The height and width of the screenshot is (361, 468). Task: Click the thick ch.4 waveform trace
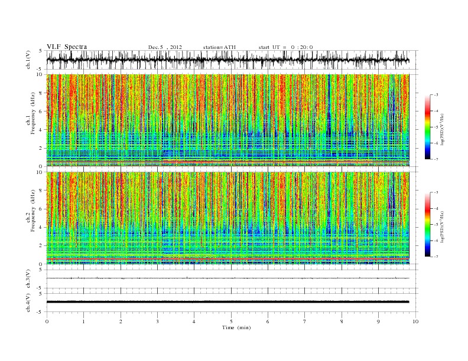tap(227, 302)
